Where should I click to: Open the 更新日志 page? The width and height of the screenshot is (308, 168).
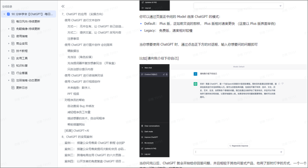(x=22, y=88)
